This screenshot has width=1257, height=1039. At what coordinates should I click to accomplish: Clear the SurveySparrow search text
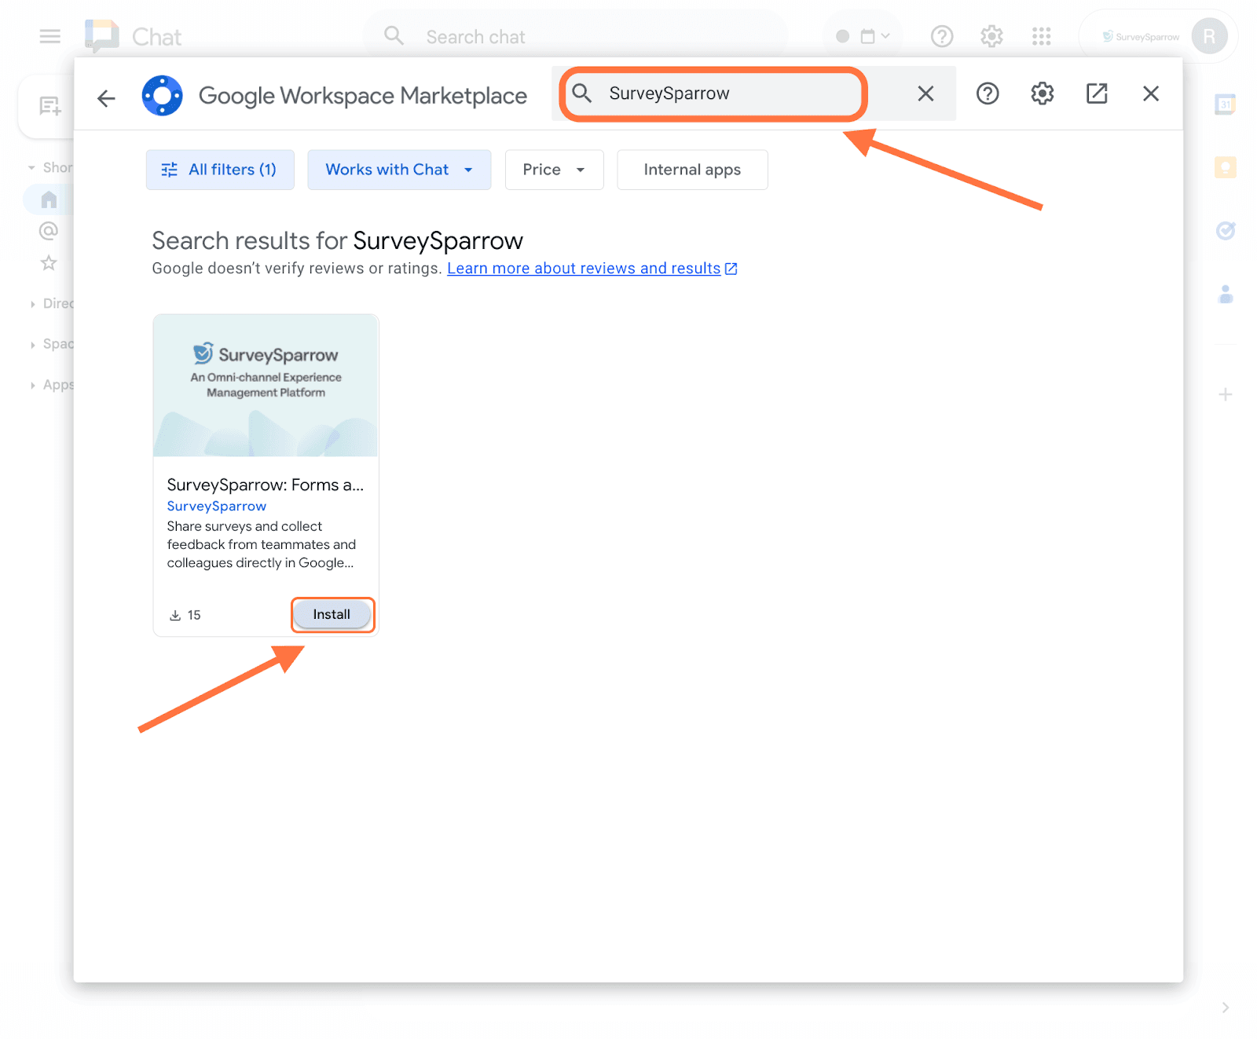click(x=925, y=94)
